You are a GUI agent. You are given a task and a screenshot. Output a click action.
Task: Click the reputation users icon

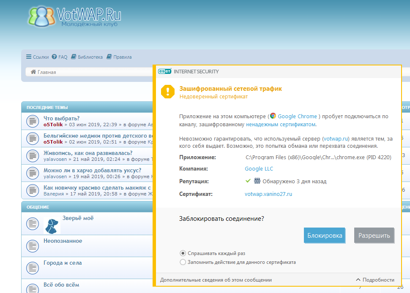tap(257, 181)
